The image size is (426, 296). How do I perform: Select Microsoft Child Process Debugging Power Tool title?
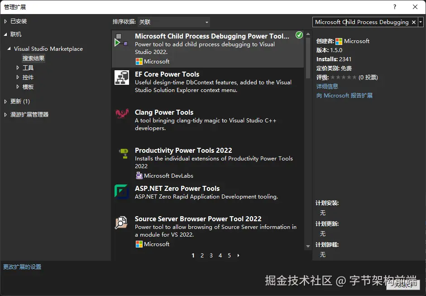(212, 36)
